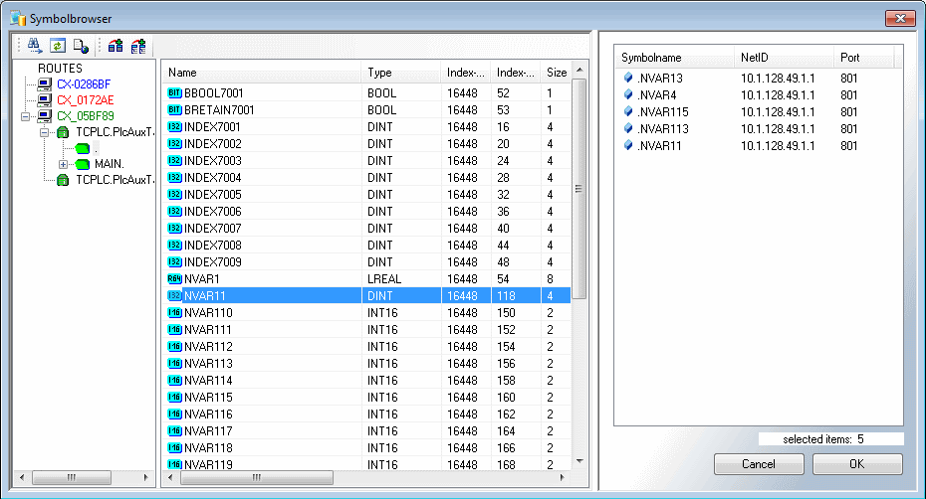Screen dimensions: 926x499
Task: Click the second TCPLC.PlcAuxT PLC icon
Action: (x=63, y=180)
